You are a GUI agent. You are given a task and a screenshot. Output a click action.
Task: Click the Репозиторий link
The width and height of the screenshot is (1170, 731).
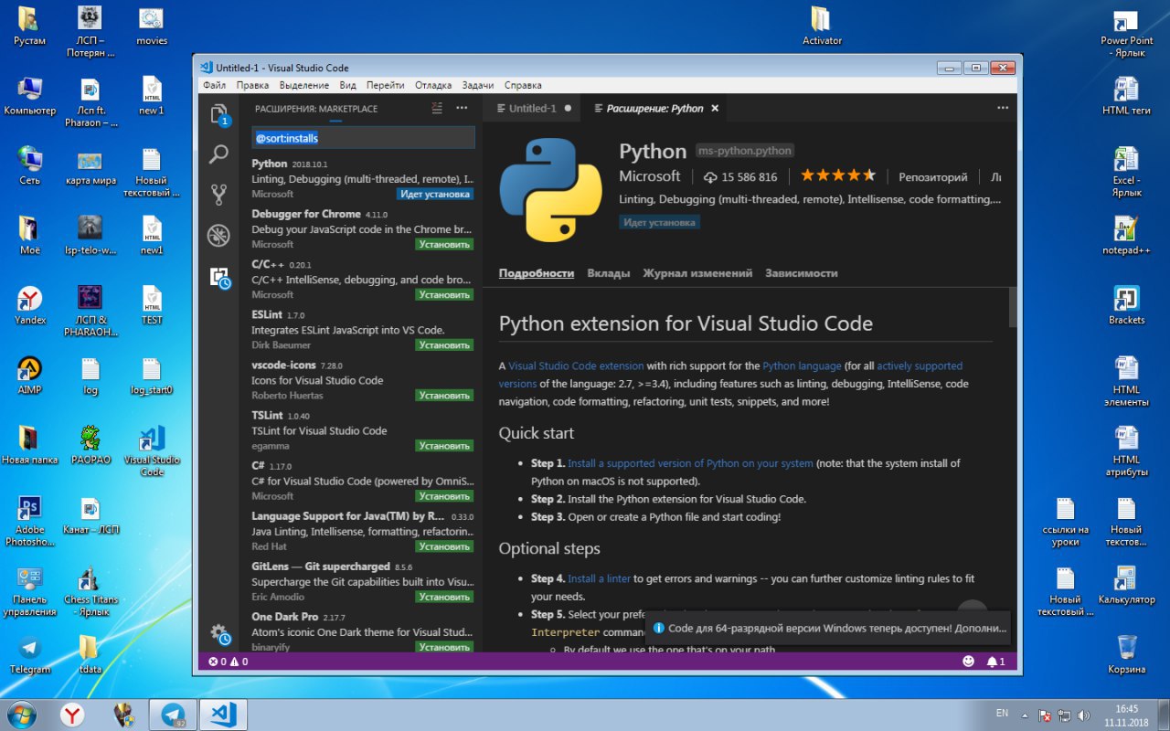932,177
